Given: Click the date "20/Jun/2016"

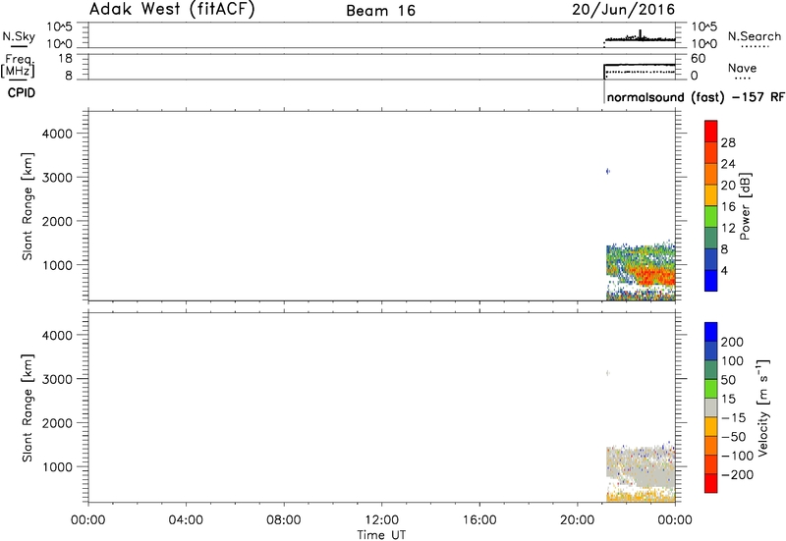Looking at the screenshot, I should 624,10.
